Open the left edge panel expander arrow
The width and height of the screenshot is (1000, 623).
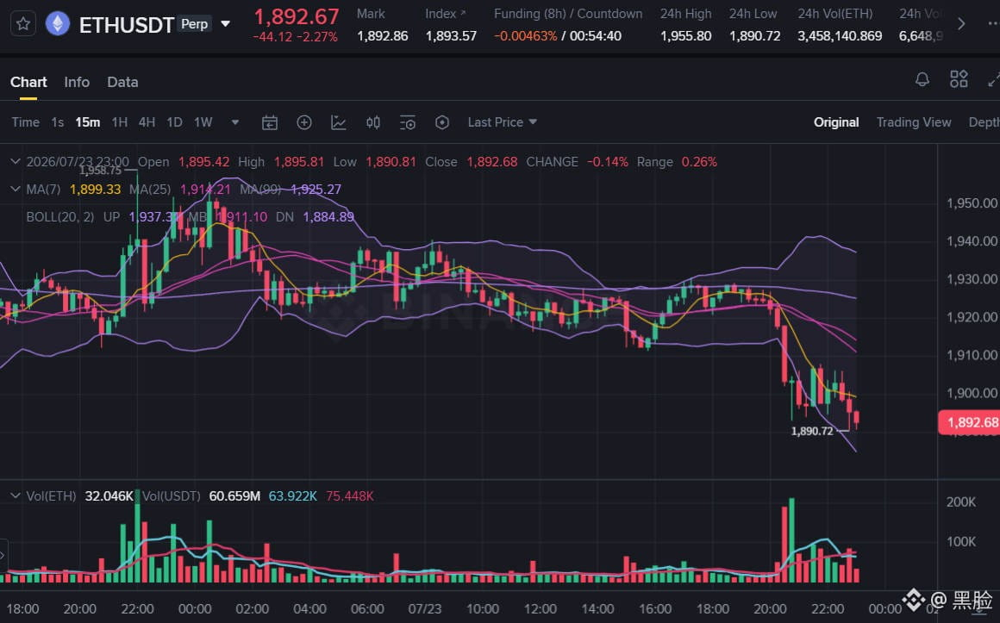click(x=3, y=556)
